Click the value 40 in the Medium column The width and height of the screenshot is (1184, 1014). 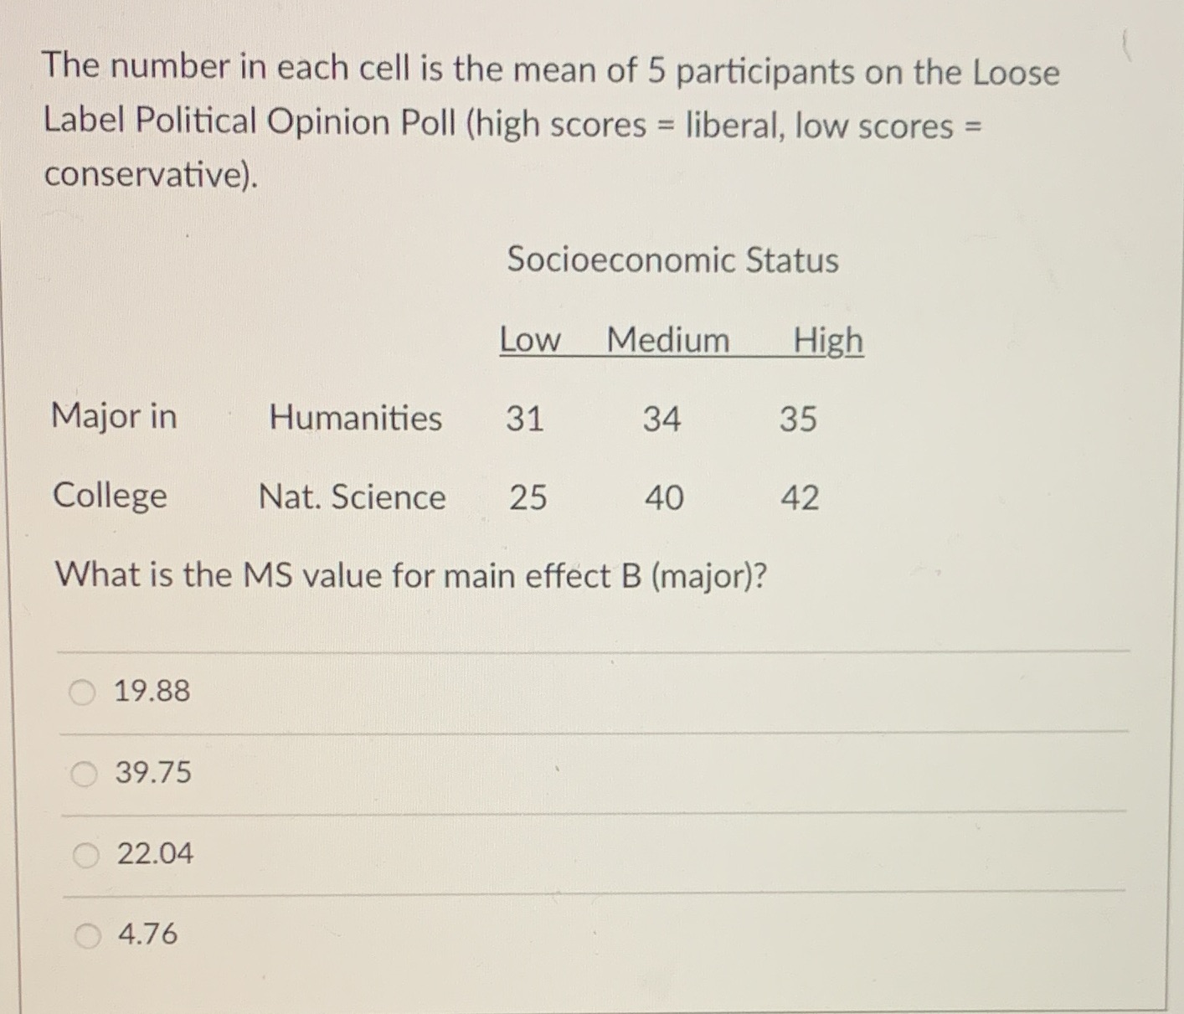tap(664, 498)
